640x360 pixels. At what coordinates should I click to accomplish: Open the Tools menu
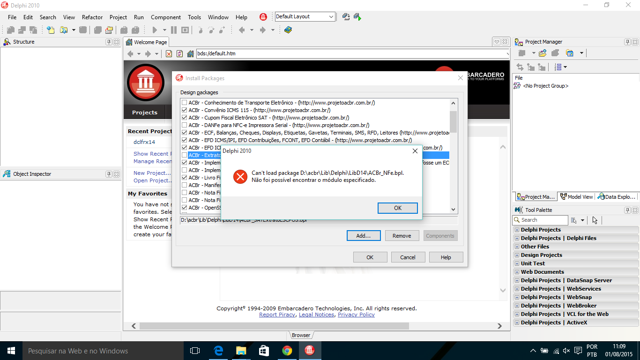pyautogui.click(x=194, y=17)
